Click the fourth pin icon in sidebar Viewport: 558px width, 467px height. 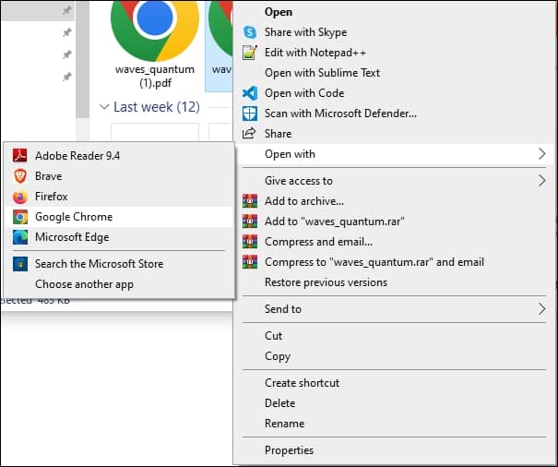point(66,77)
